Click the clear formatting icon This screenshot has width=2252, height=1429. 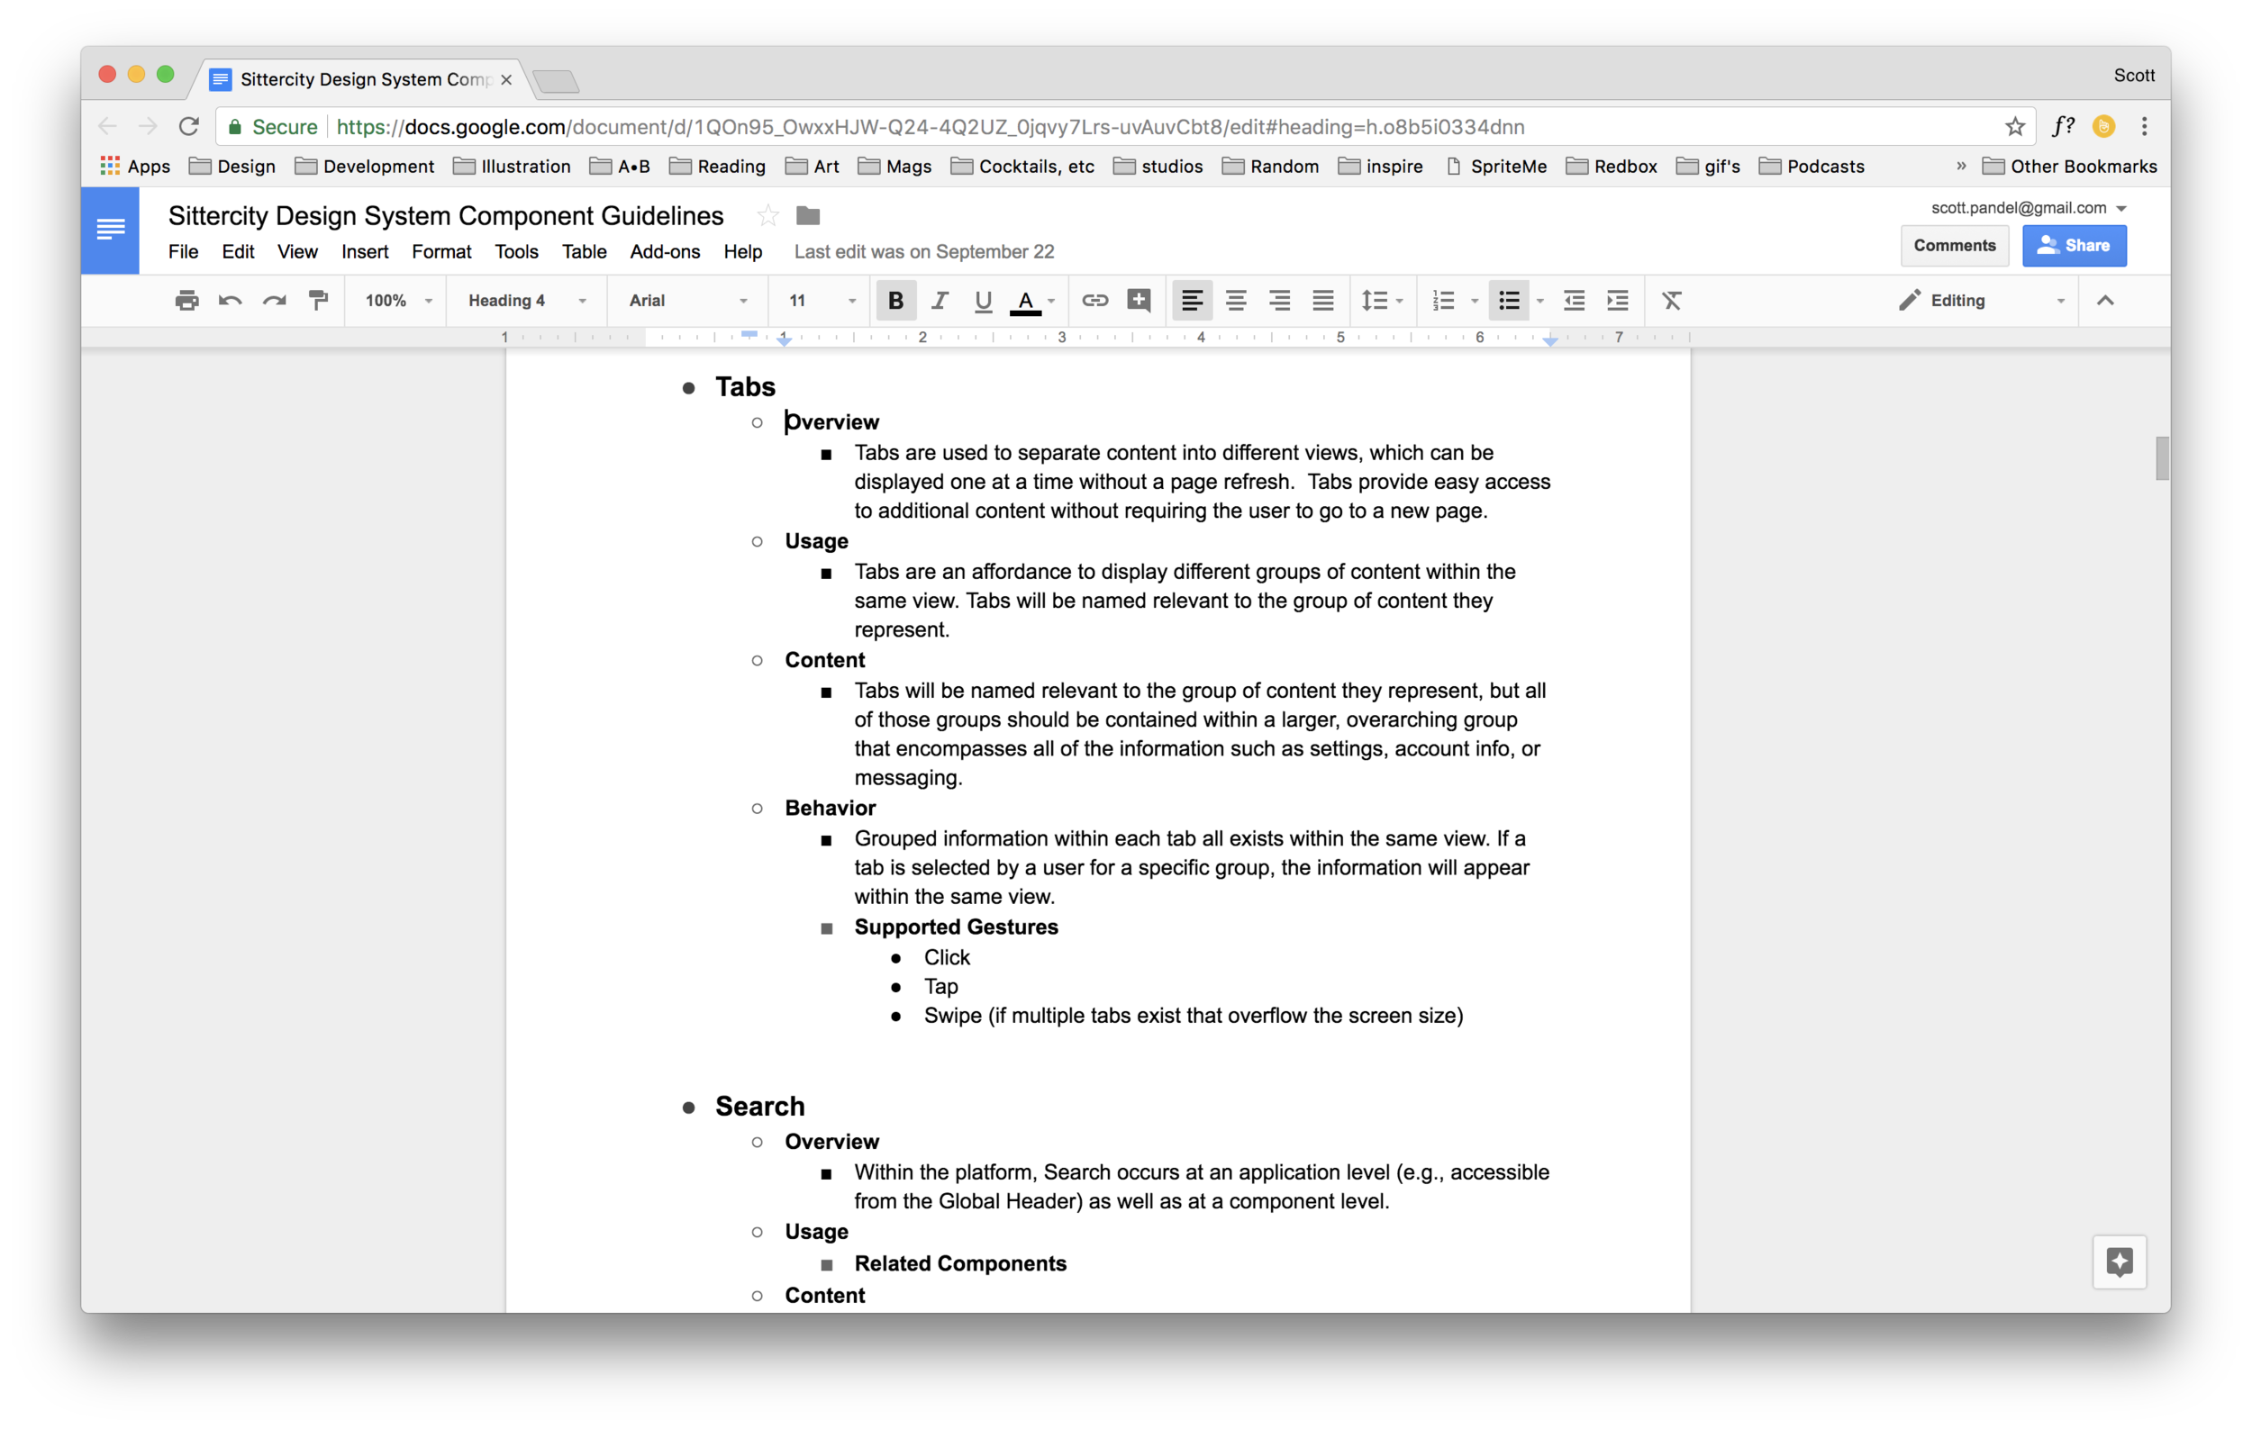[1671, 300]
